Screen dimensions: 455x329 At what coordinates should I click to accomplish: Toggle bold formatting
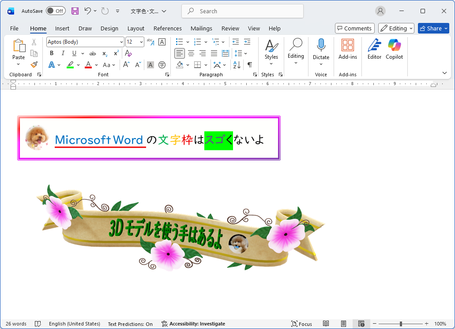(x=52, y=53)
